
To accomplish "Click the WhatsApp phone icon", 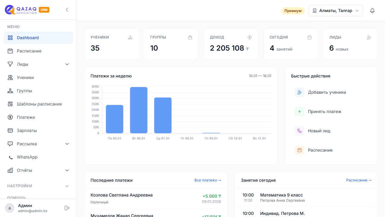I will click(x=11, y=157).
